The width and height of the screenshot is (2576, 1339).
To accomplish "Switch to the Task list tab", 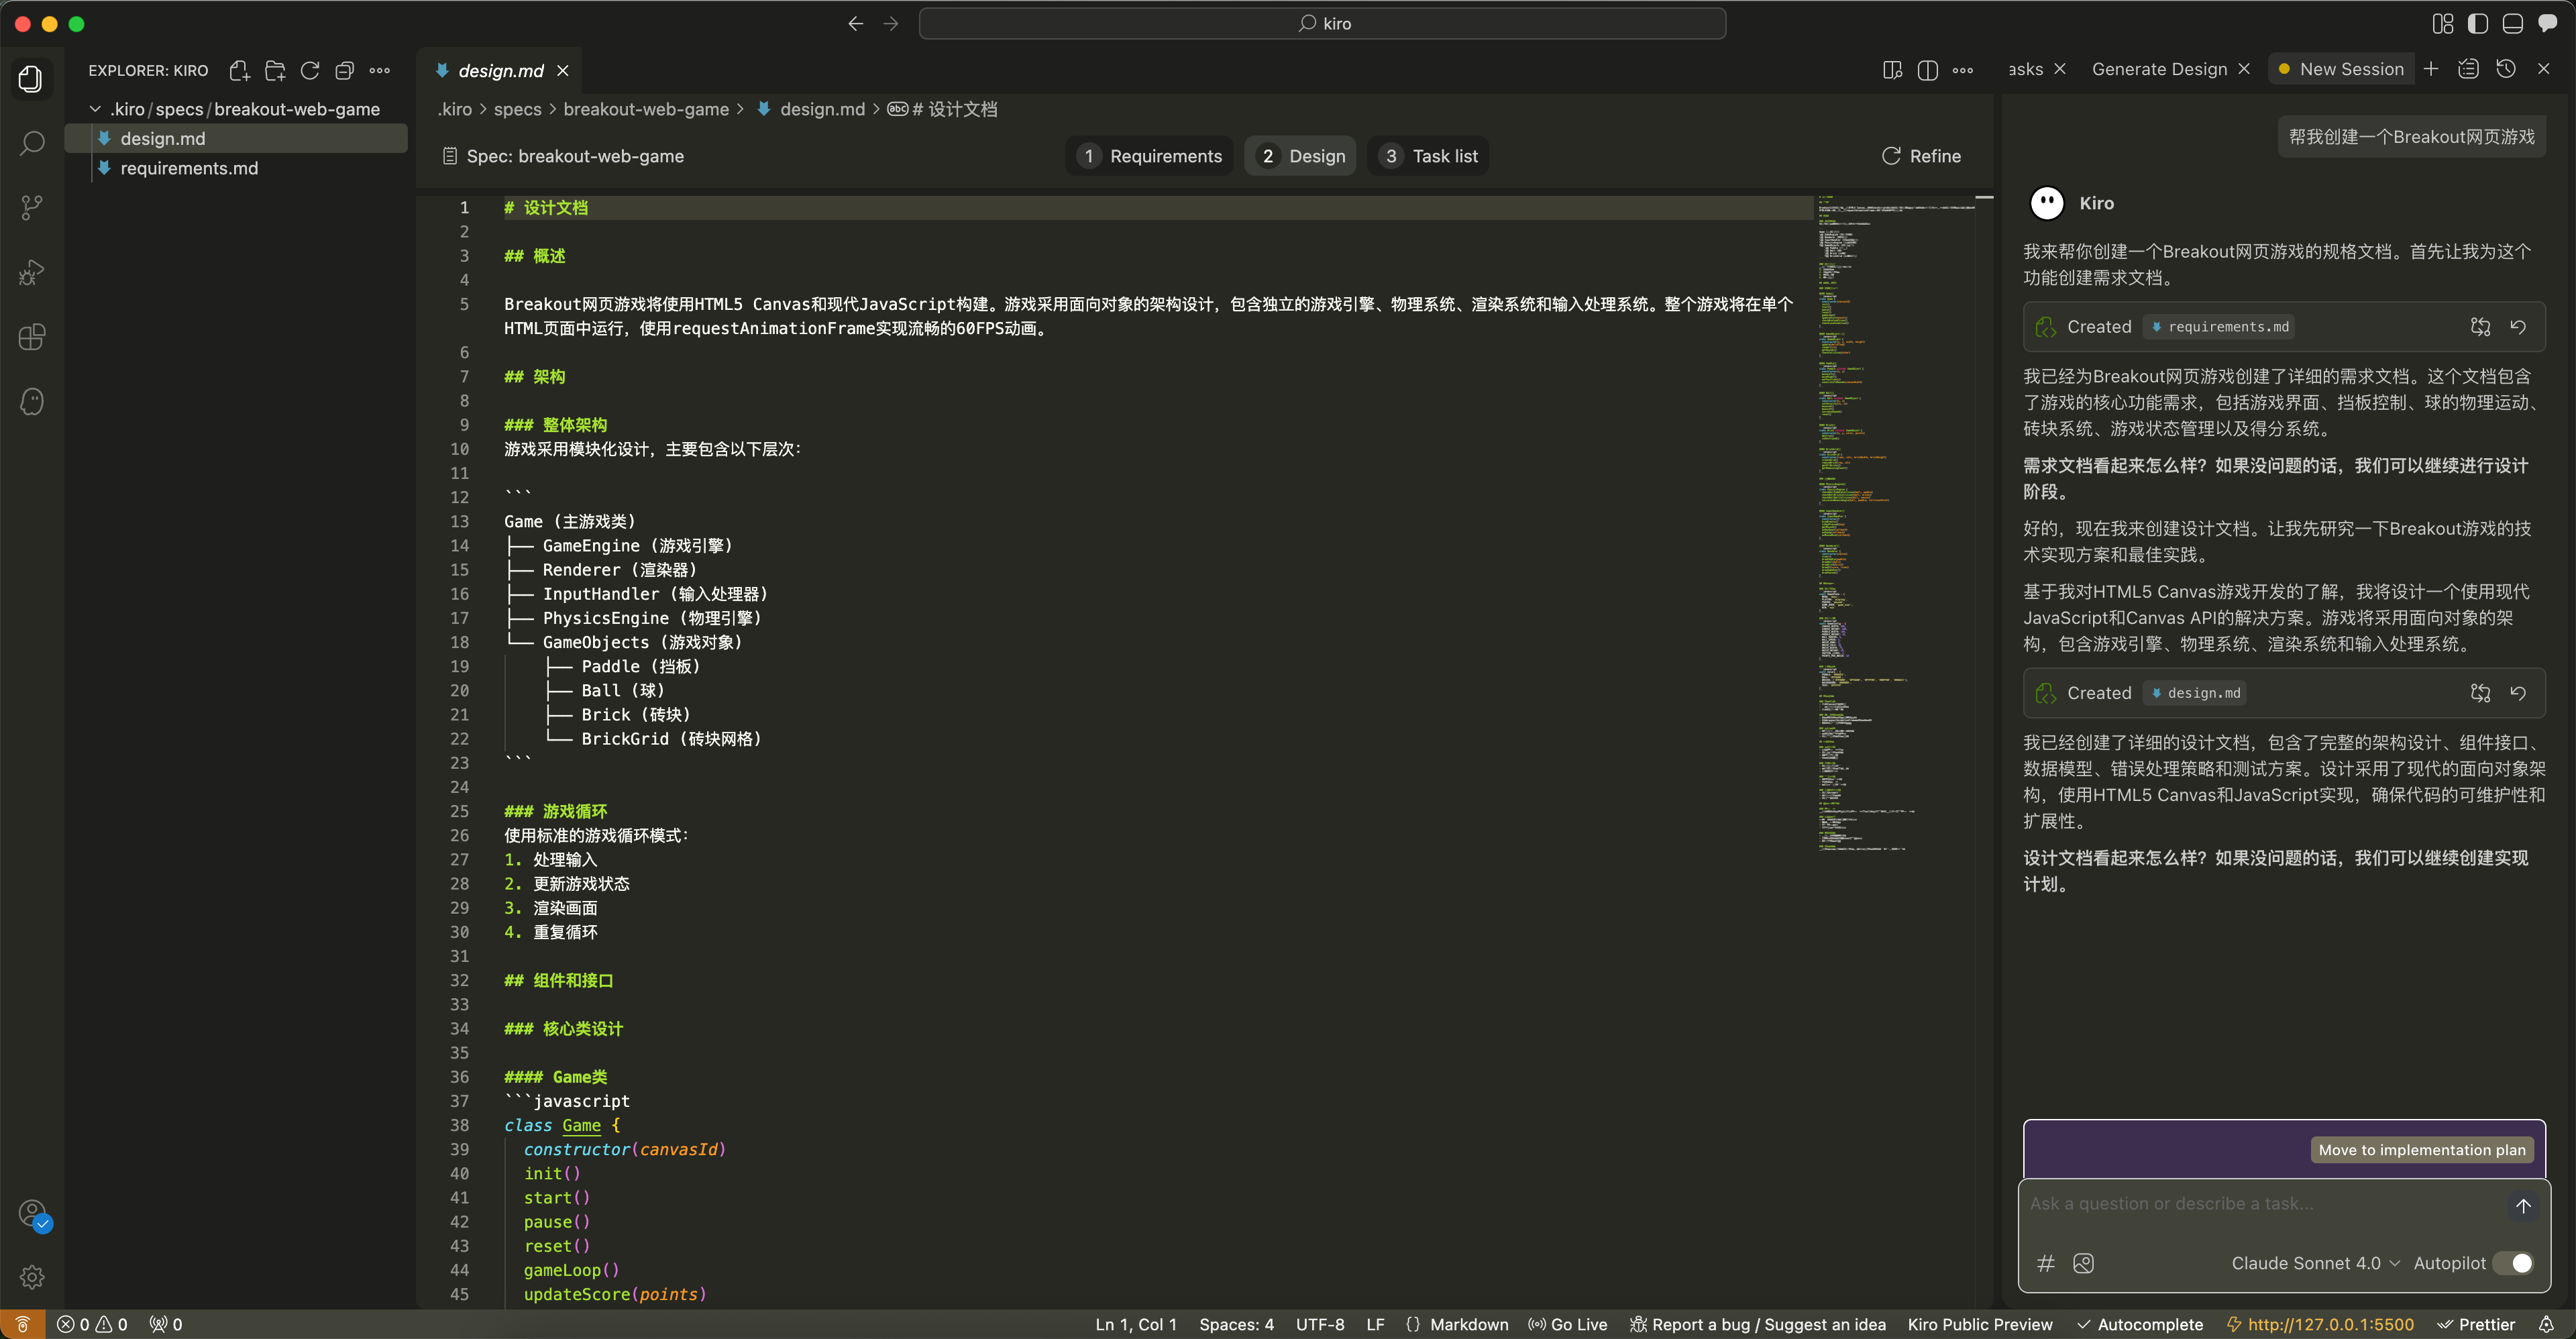I will click(x=1428, y=156).
